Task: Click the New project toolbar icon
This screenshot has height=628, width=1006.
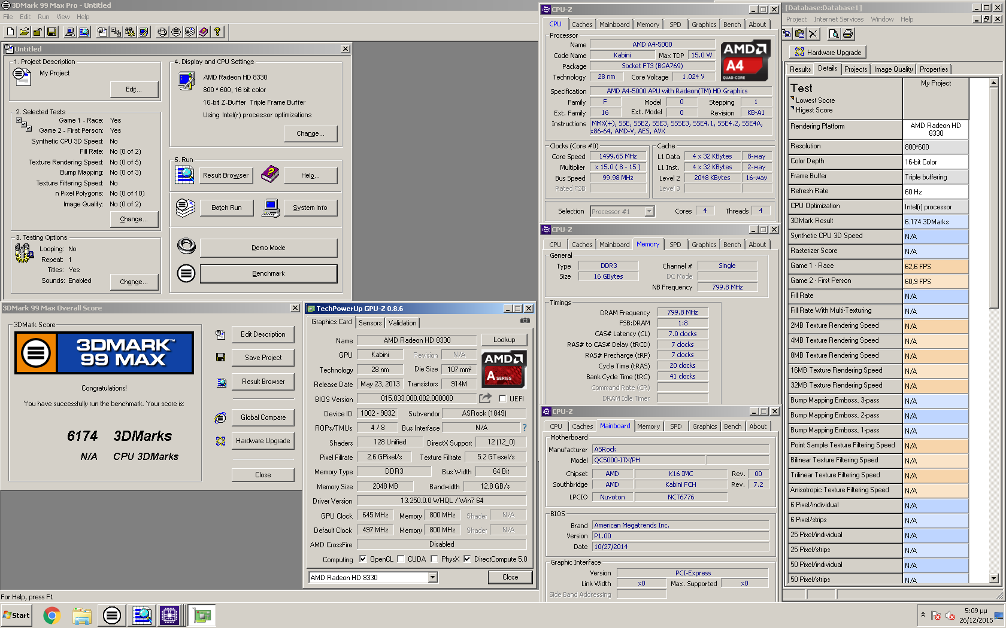Action: click(11, 32)
